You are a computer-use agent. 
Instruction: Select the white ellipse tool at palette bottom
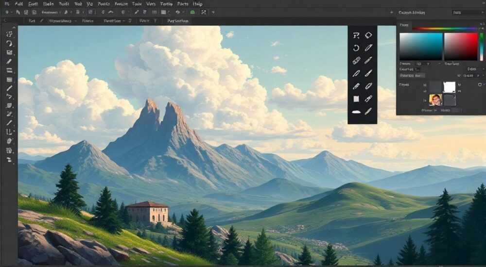coord(356,112)
